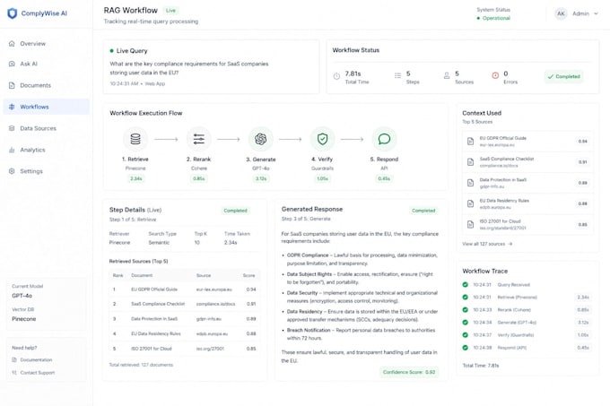Click the Completed badge in Workflow Status
This screenshot has height=406, width=610.
click(x=563, y=76)
